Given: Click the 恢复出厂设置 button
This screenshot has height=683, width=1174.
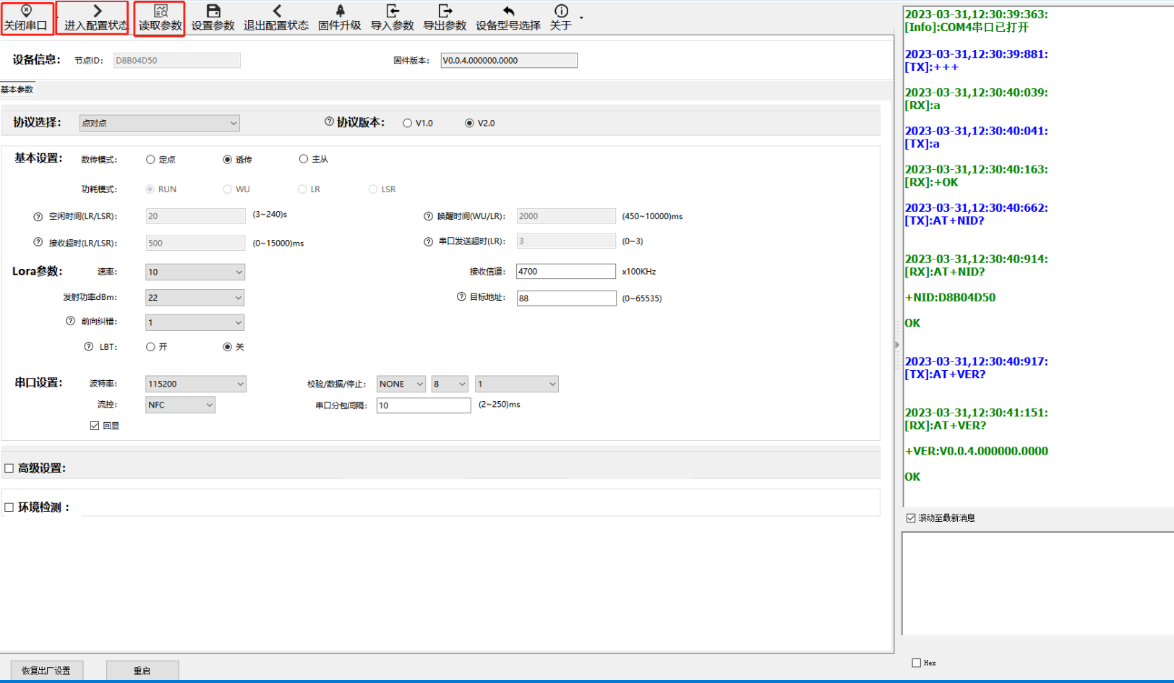Looking at the screenshot, I should pos(46,671).
